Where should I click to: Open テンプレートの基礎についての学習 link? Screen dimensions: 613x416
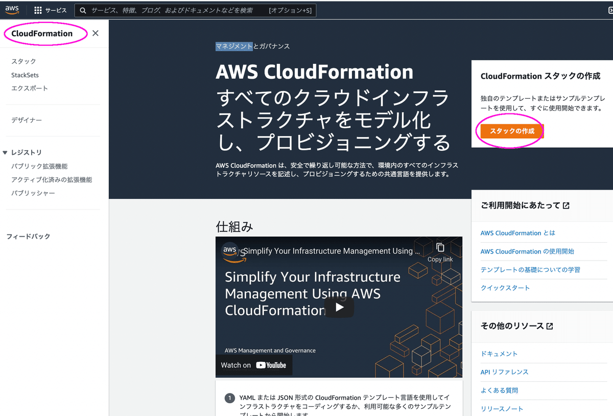pos(530,269)
